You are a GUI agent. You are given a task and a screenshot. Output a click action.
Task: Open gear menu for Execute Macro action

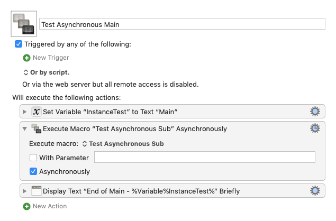coord(315,128)
